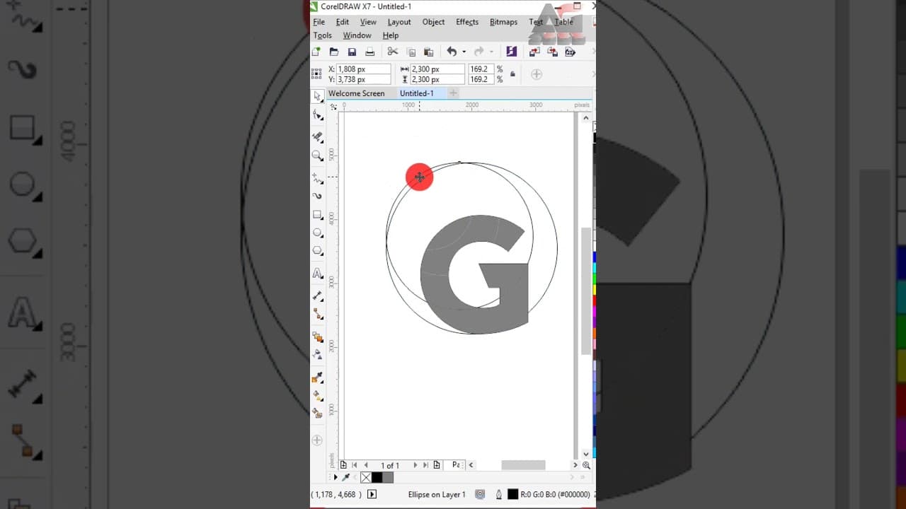
Task: Click the X position field
Action: [x=363, y=69]
